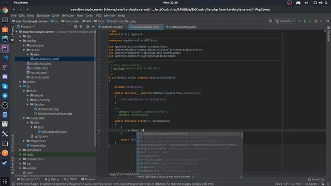Open the Terminal tool window
The height and width of the screenshot is (186, 331).
click(88, 179)
